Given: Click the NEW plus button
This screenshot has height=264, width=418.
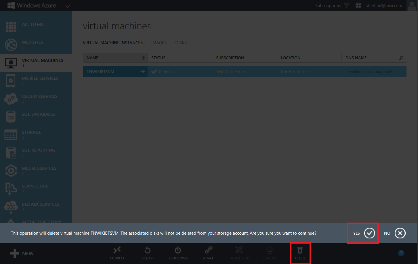Looking at the screenshot, I should click(x=22, y=253).
